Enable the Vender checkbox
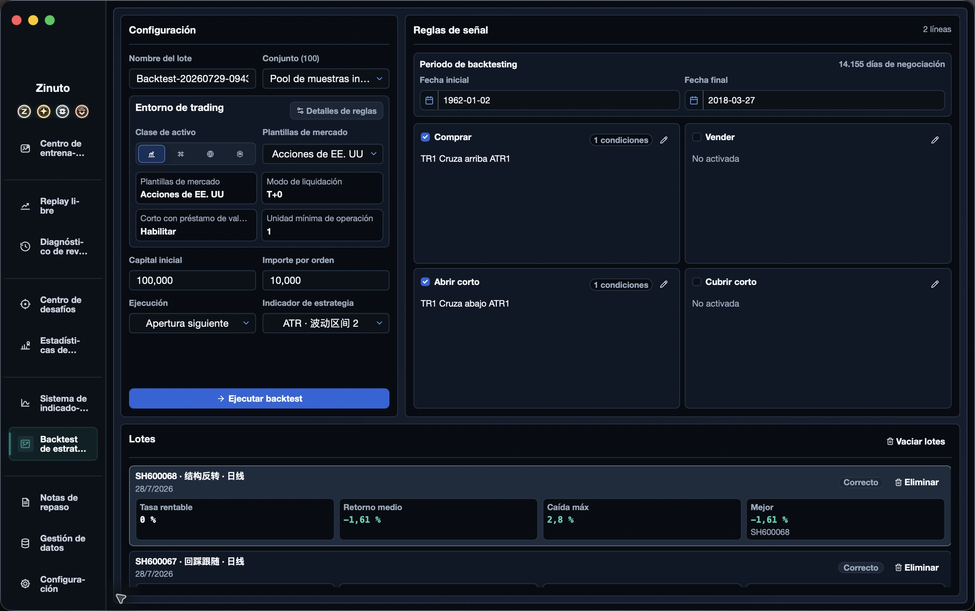 [x=696, y=137]
